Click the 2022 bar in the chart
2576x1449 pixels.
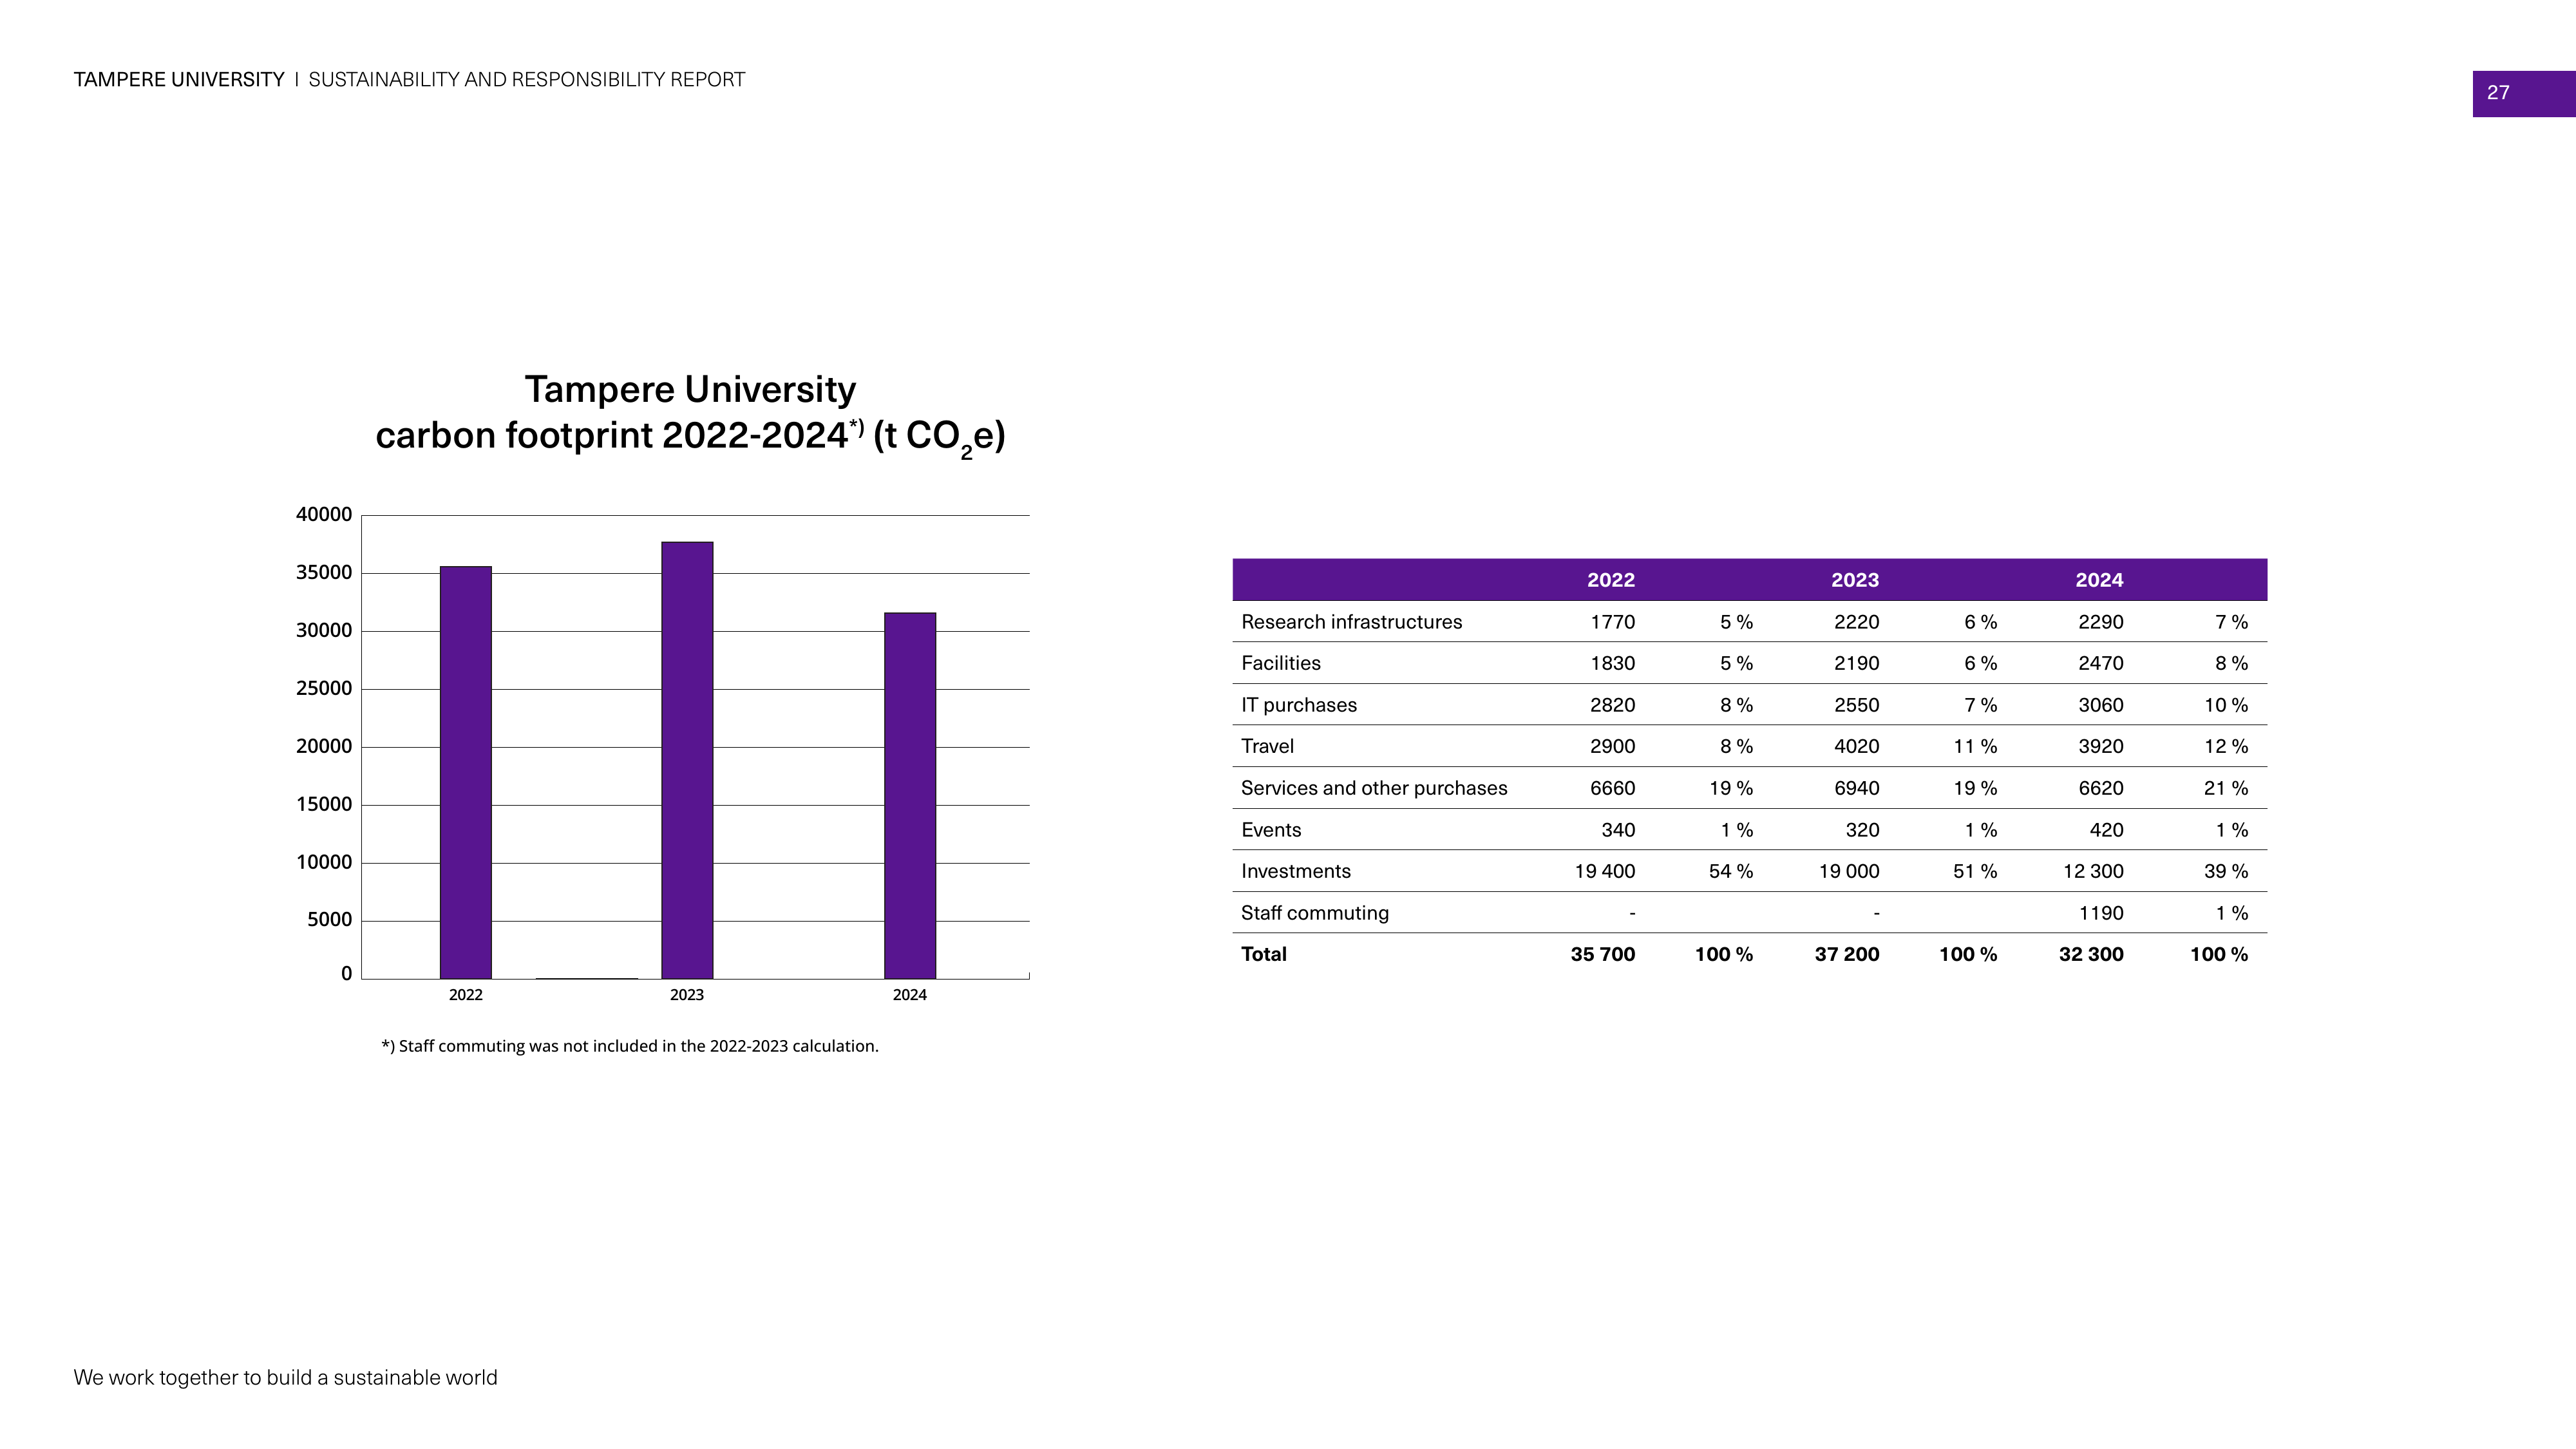466,772
